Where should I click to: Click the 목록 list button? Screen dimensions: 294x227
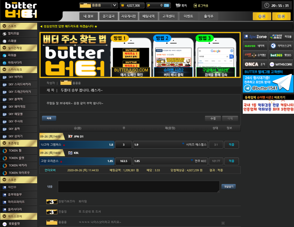(49, 118)
